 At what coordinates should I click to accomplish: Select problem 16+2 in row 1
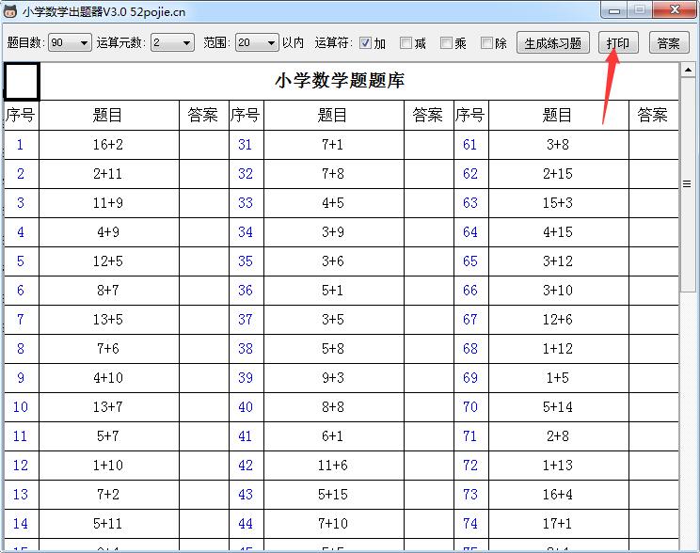point(108,145)
